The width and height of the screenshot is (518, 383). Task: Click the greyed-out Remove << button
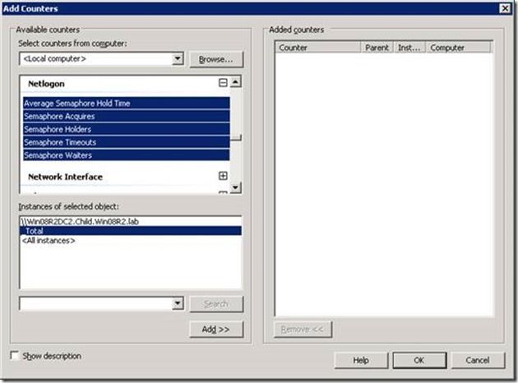[x=303, y=330]
